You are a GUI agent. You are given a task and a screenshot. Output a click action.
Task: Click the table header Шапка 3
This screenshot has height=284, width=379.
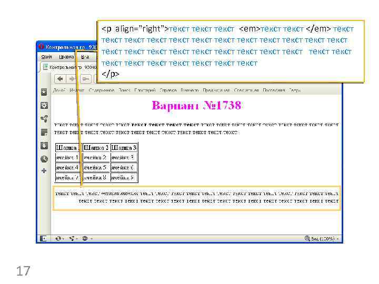[x=124, y=148]
